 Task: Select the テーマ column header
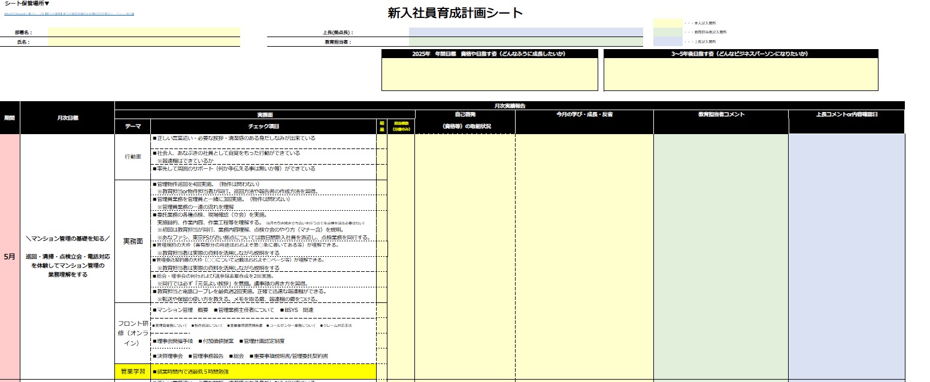133,126
